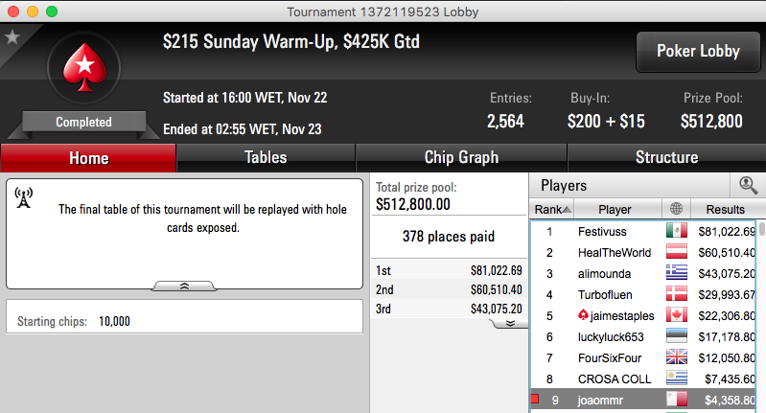Click the Player column header
The height and width of the screenshot is (413, 766).
pos(616,210)
